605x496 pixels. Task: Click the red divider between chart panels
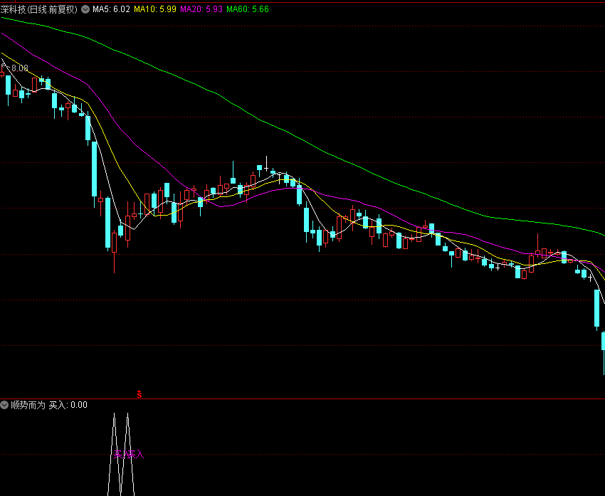click(302, 399)
